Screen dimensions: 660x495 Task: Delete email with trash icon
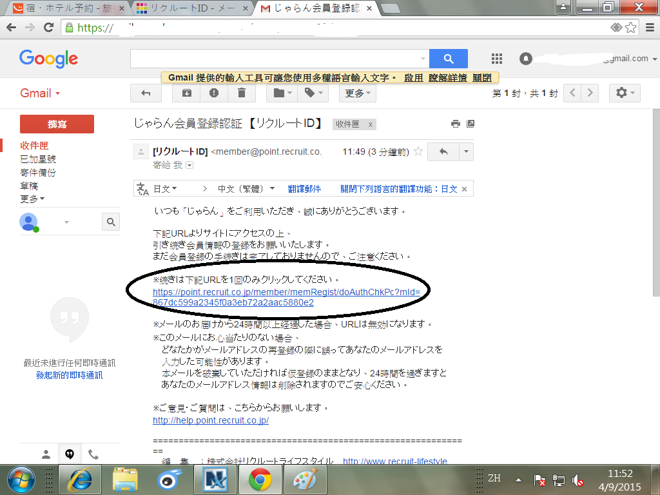(242, 93)
